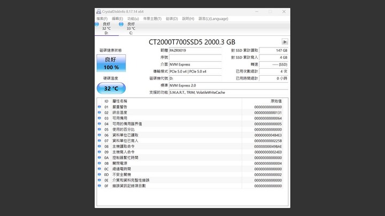This screenshot has height=216, width=385.
Task: Click the status dot for attribute 0A
Action: [x=99, y=157]
